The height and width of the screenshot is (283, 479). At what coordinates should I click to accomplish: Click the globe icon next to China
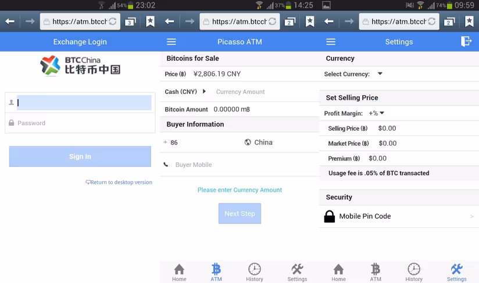[x=248, y=142]
